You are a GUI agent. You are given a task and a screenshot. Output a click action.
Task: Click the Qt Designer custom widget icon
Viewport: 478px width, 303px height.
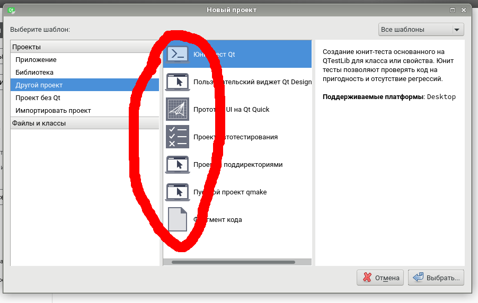coord(178,82)
